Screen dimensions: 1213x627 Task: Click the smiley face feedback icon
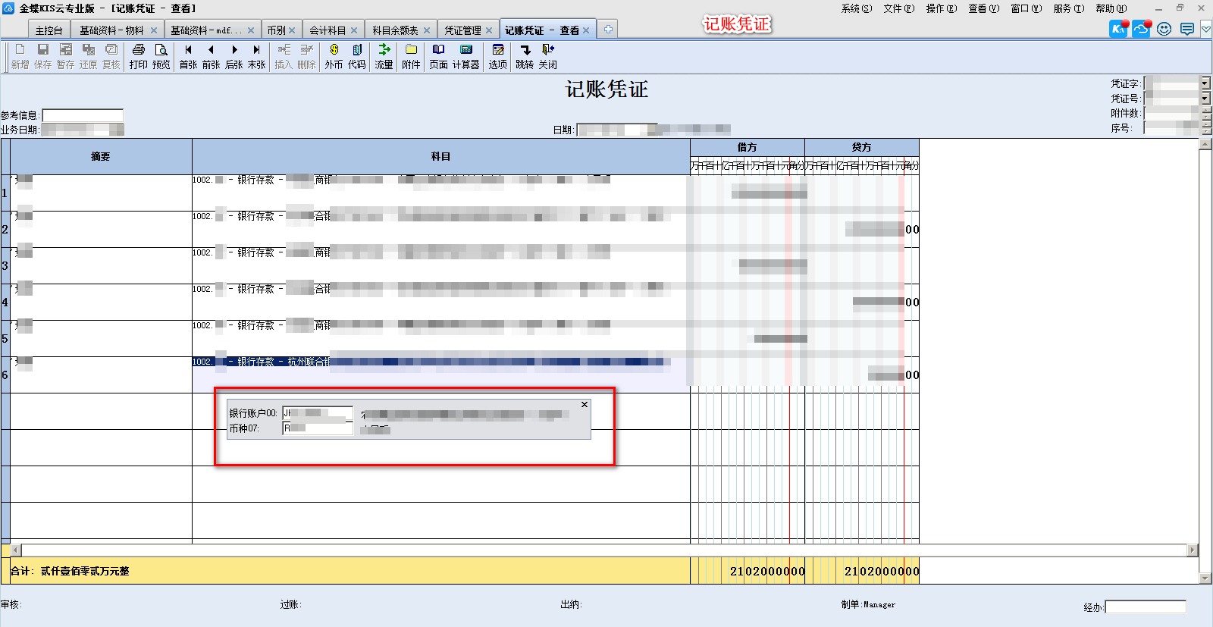click(x=1164, y=29)
